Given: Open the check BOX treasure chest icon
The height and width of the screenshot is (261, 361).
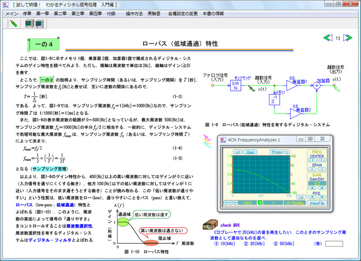Looking at the screenshot, I should pyautogui.click(x=210, y=224).
